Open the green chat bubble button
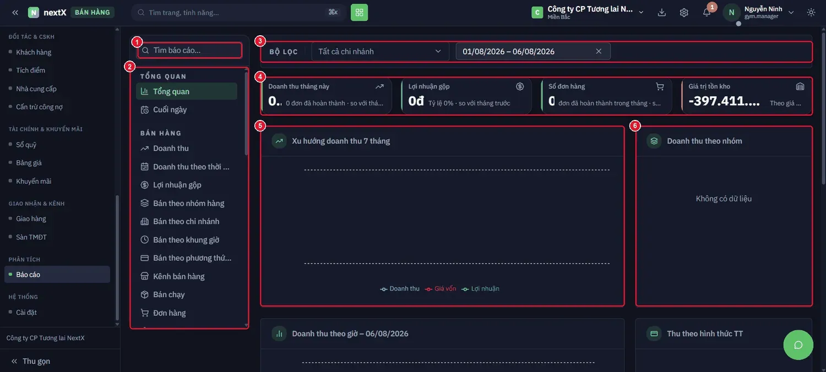The height and width of the screenshot is (372, 826). [798, 345]
